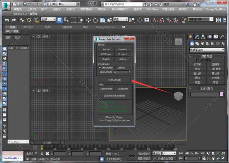Select the Select and Scale tool

point(103,20)
